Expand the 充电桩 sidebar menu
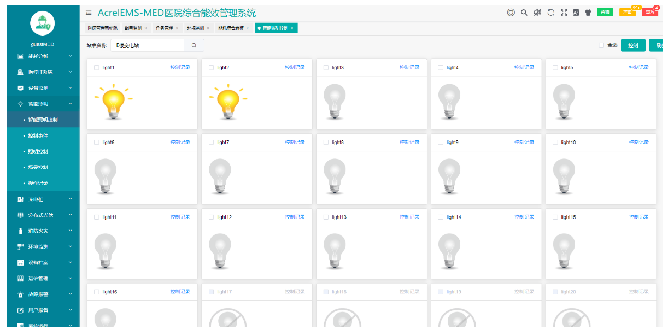This screenshot has height=336, width=668. (x=44, y=199)
